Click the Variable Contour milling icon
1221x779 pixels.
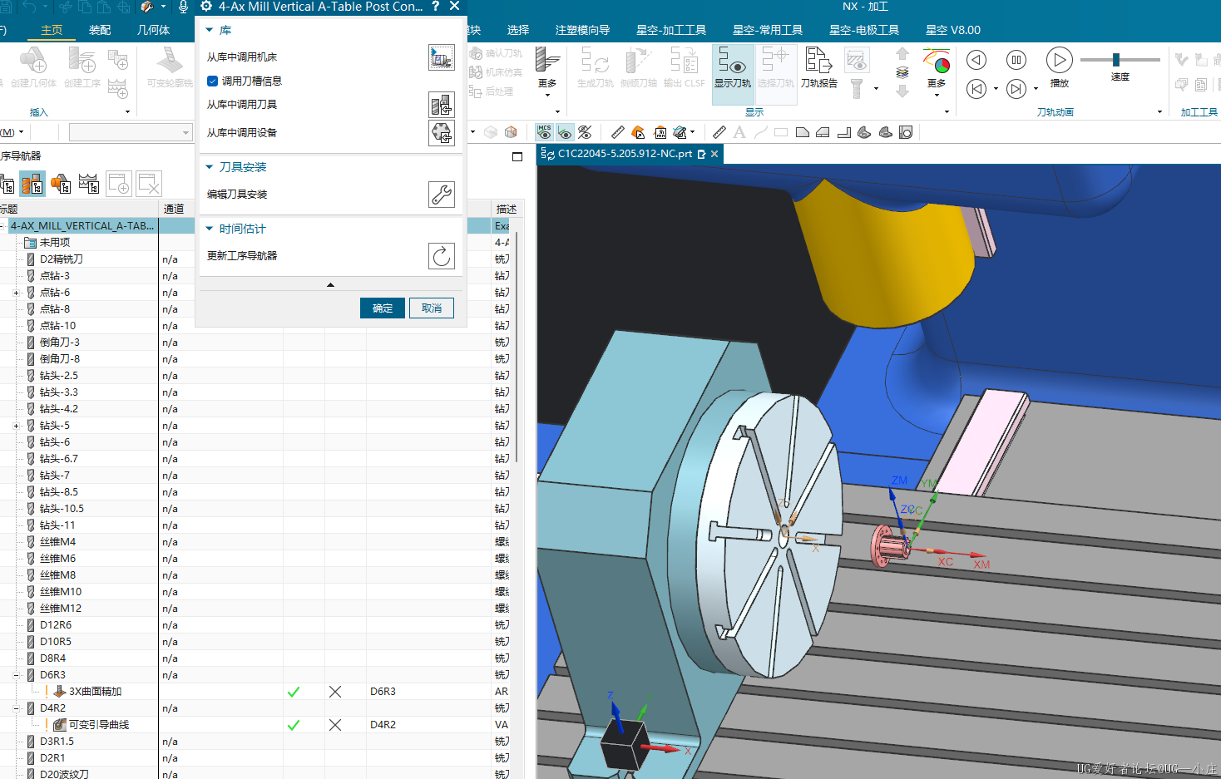(170, 67)
